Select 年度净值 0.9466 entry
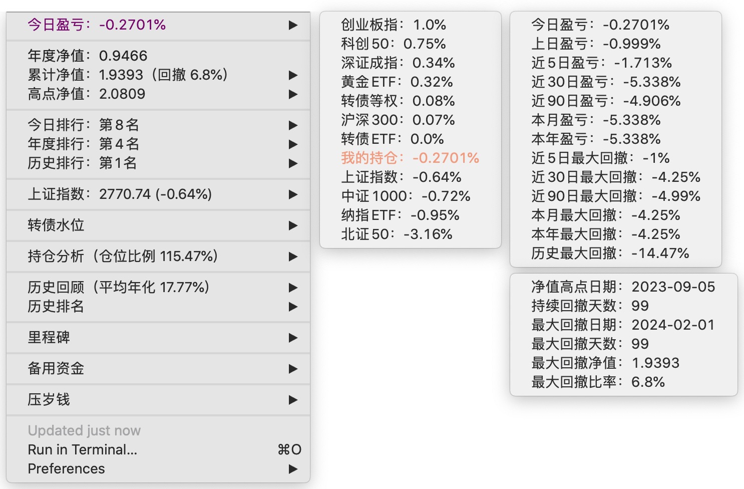 (88, 56)
